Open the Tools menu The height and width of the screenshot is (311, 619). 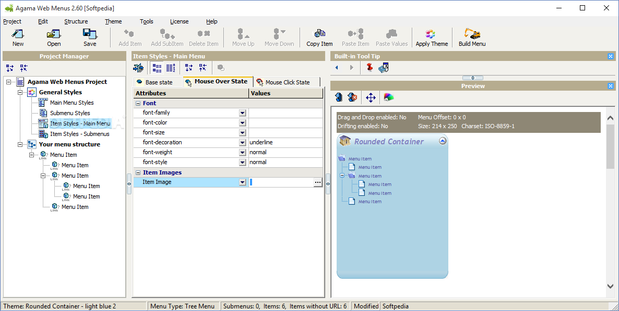click(147, 21)
